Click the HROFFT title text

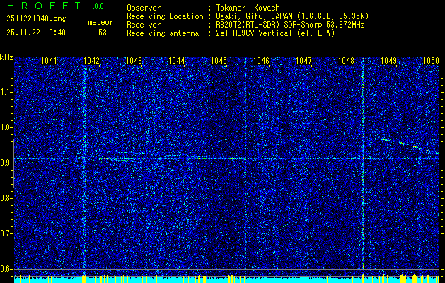pos(44,6)
